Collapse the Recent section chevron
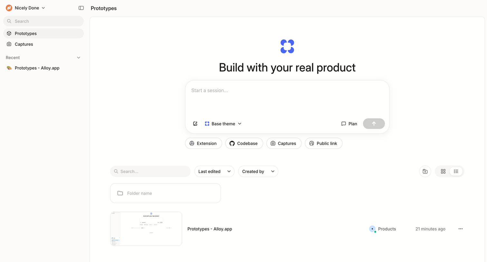 coord(79,58)
